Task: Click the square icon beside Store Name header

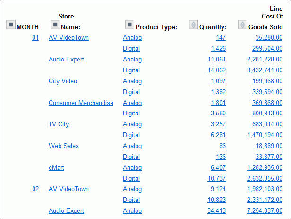Action: click(x=55, y=25)
